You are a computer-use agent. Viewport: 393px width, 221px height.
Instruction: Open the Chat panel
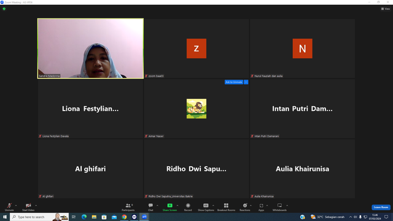[x=150, y=207]
